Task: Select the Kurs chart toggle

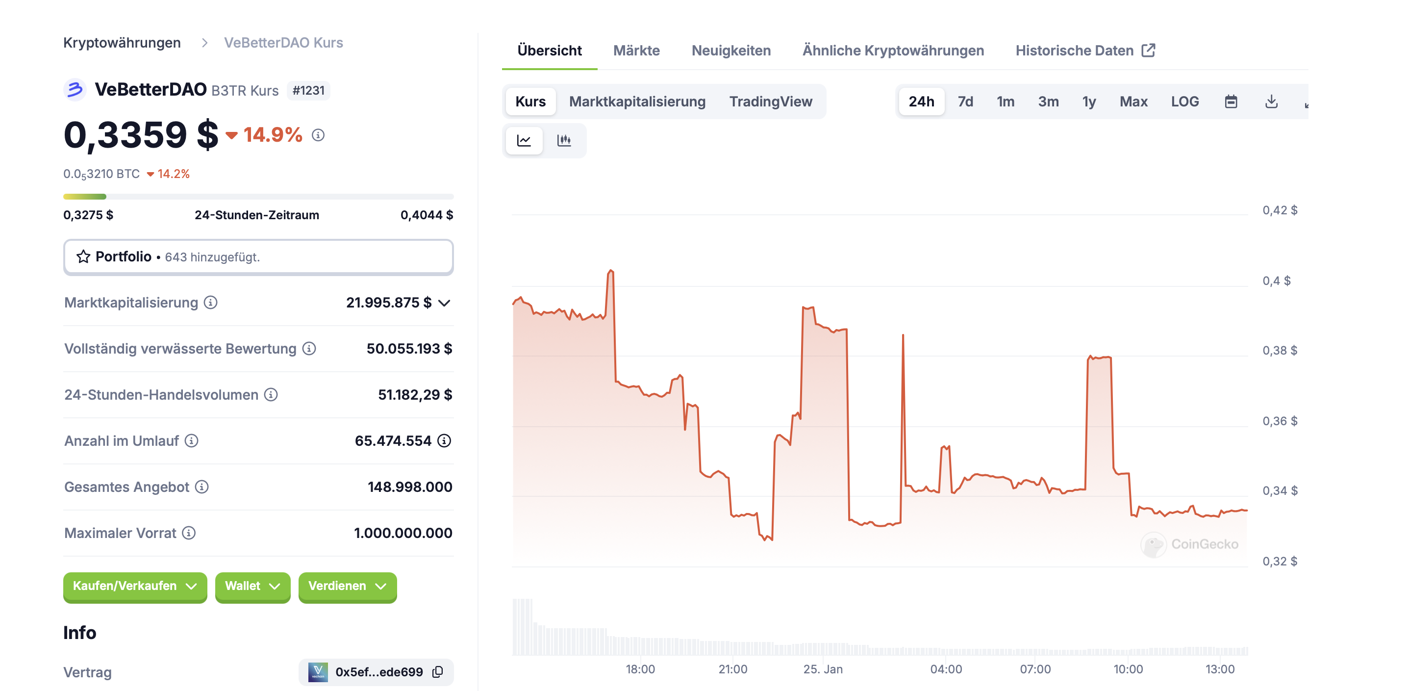Action: pyautogui.click(x=530, y=102)
